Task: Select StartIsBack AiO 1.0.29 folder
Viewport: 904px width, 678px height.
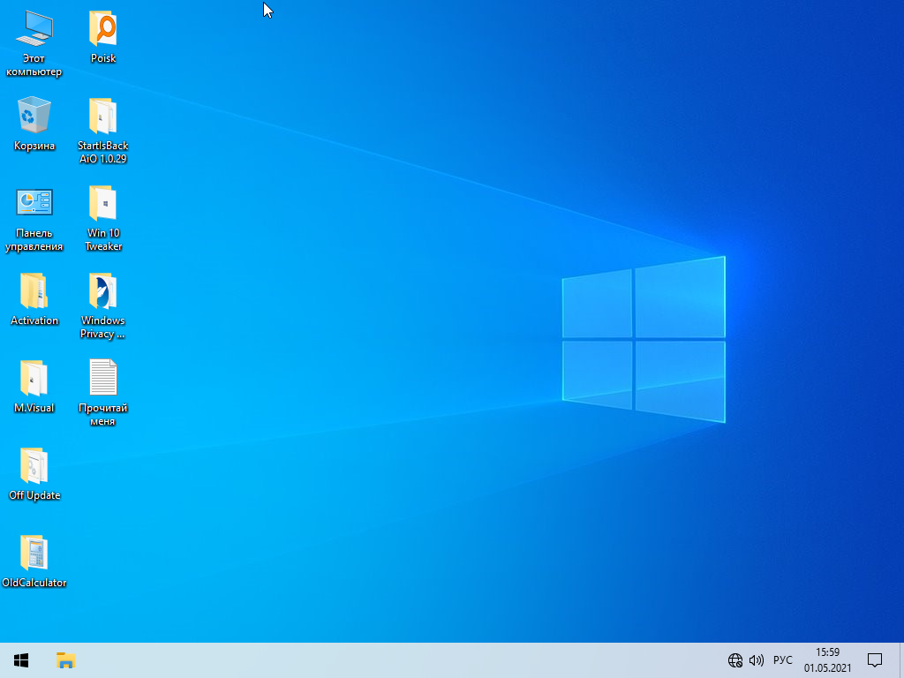Action: pos(103,117)
